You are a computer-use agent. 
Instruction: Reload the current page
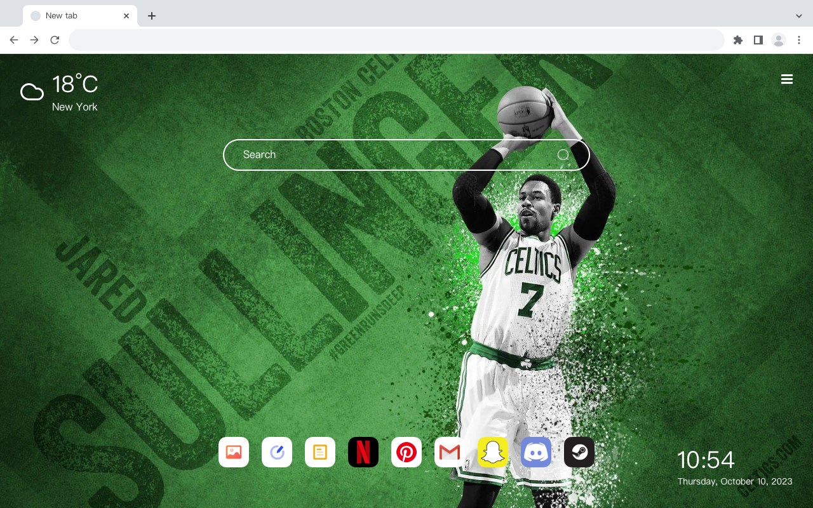point(55,40)
